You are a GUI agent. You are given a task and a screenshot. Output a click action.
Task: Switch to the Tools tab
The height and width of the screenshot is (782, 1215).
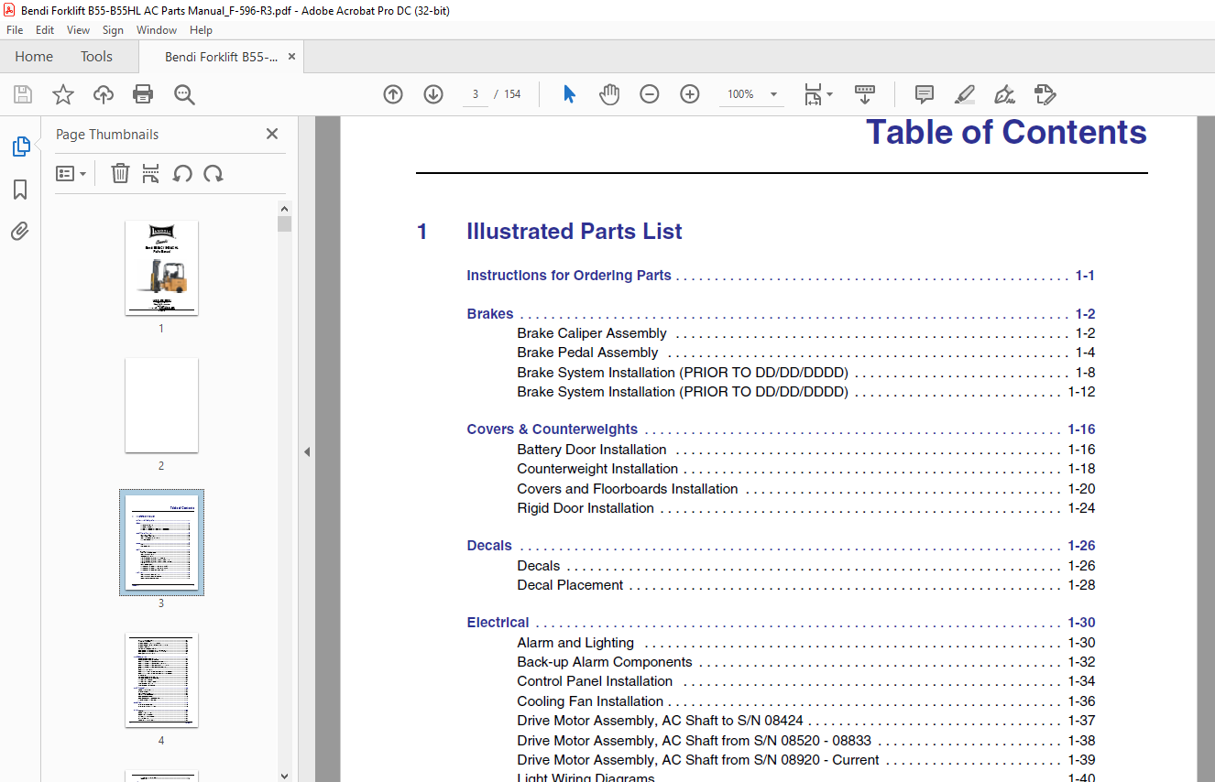[x=96, y=57]
